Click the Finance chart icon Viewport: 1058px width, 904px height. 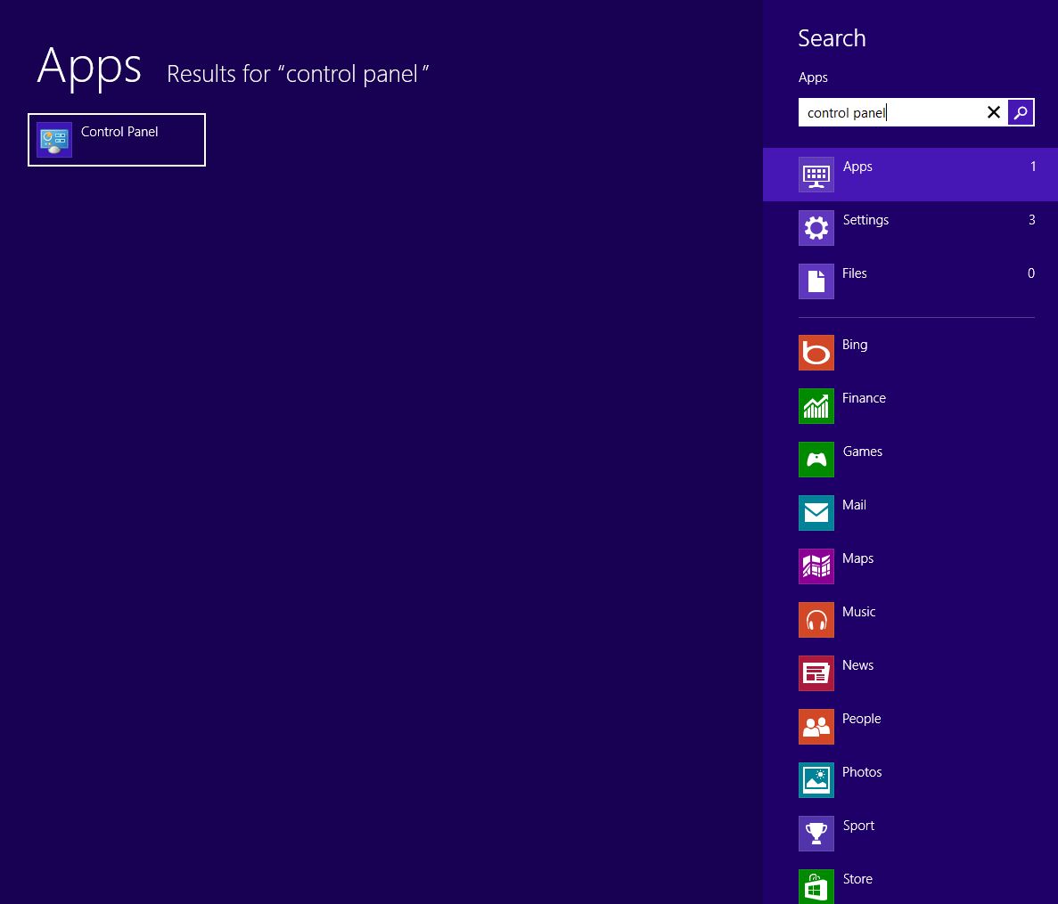[816, 406]
